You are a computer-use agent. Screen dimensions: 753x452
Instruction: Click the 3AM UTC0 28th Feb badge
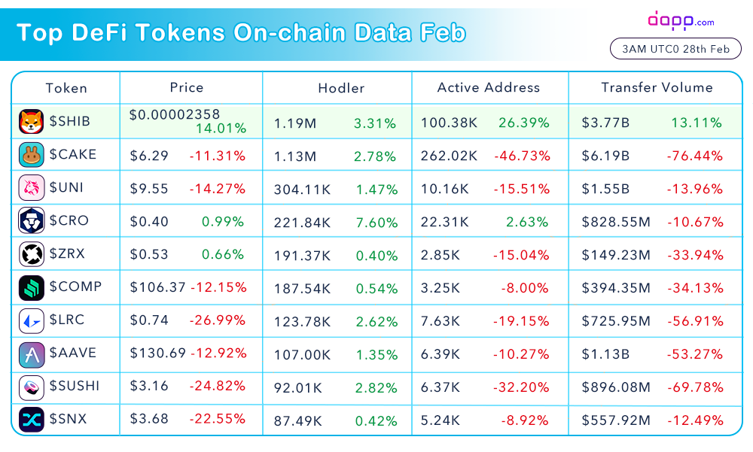(675, 49)
